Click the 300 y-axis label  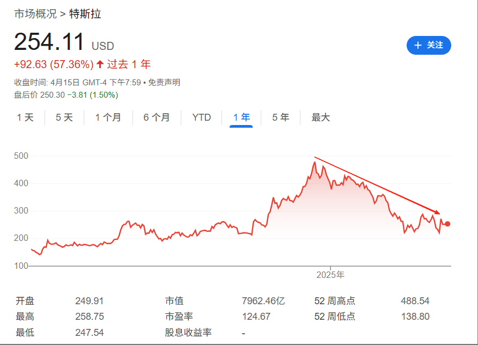21,211
